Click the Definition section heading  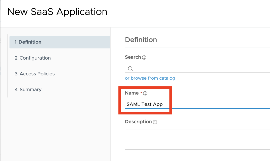[x=141, y=40]
